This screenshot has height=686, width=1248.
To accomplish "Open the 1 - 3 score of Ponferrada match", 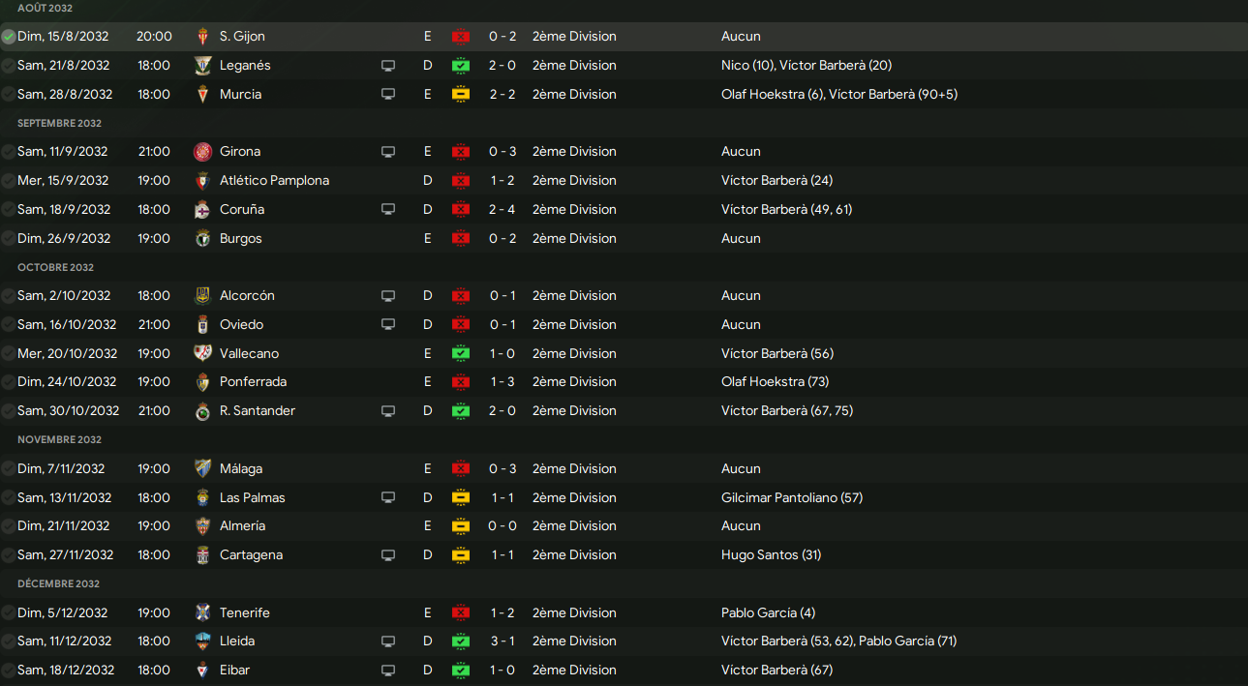I will 502,382.
